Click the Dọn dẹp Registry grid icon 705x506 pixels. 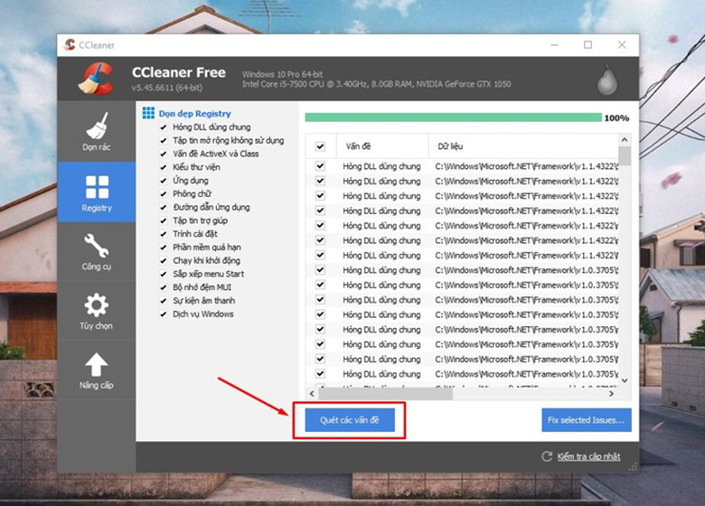(149, 114)
